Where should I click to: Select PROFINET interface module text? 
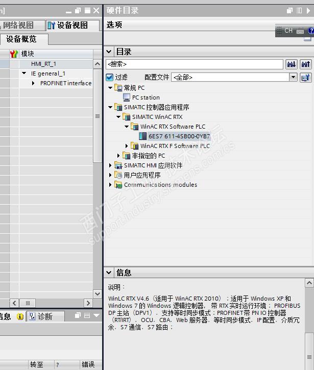pos(66,83)
